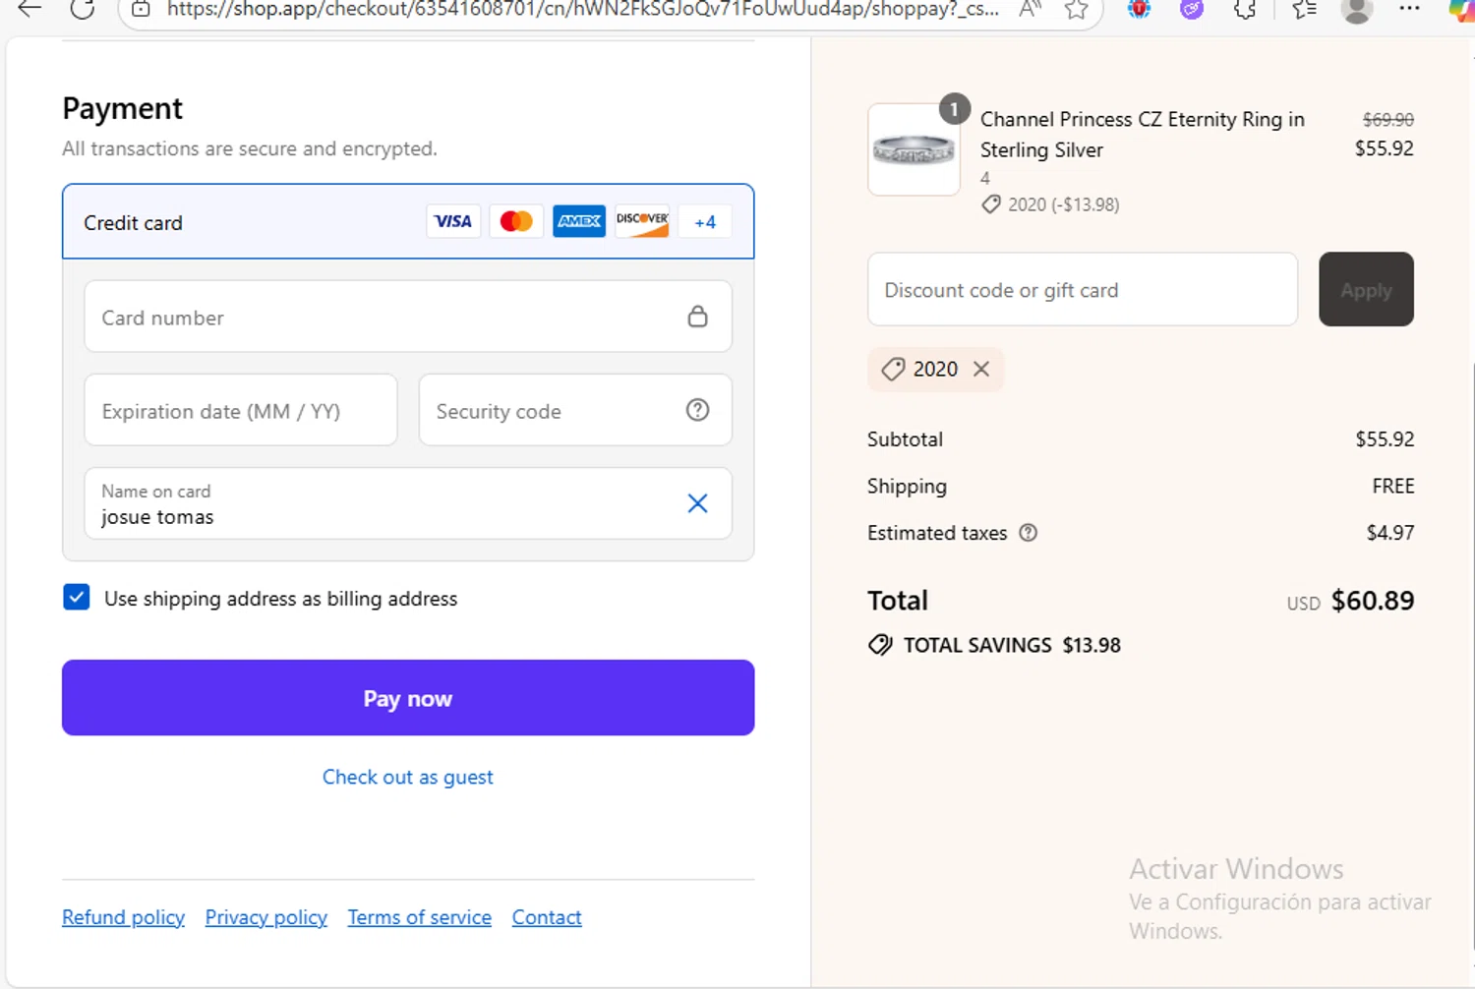
Task: Select the Credit card payment option
Action: coord(408,222)
